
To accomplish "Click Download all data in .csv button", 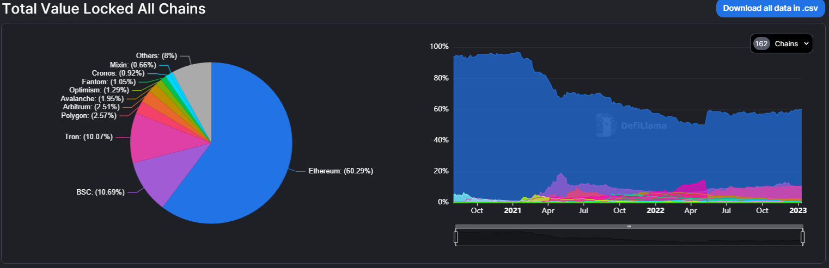I will (770, 8).
